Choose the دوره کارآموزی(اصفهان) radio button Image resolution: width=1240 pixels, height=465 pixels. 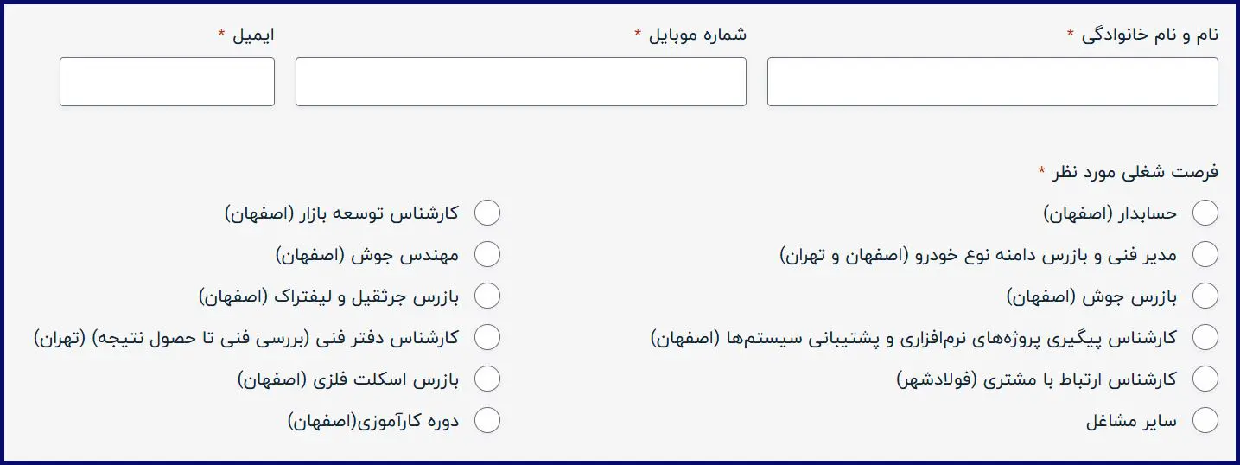pyautogui.click(x=487, y=420)
